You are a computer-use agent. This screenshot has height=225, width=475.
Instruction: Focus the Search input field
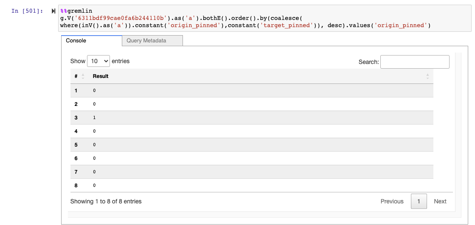tap(415, 62)
